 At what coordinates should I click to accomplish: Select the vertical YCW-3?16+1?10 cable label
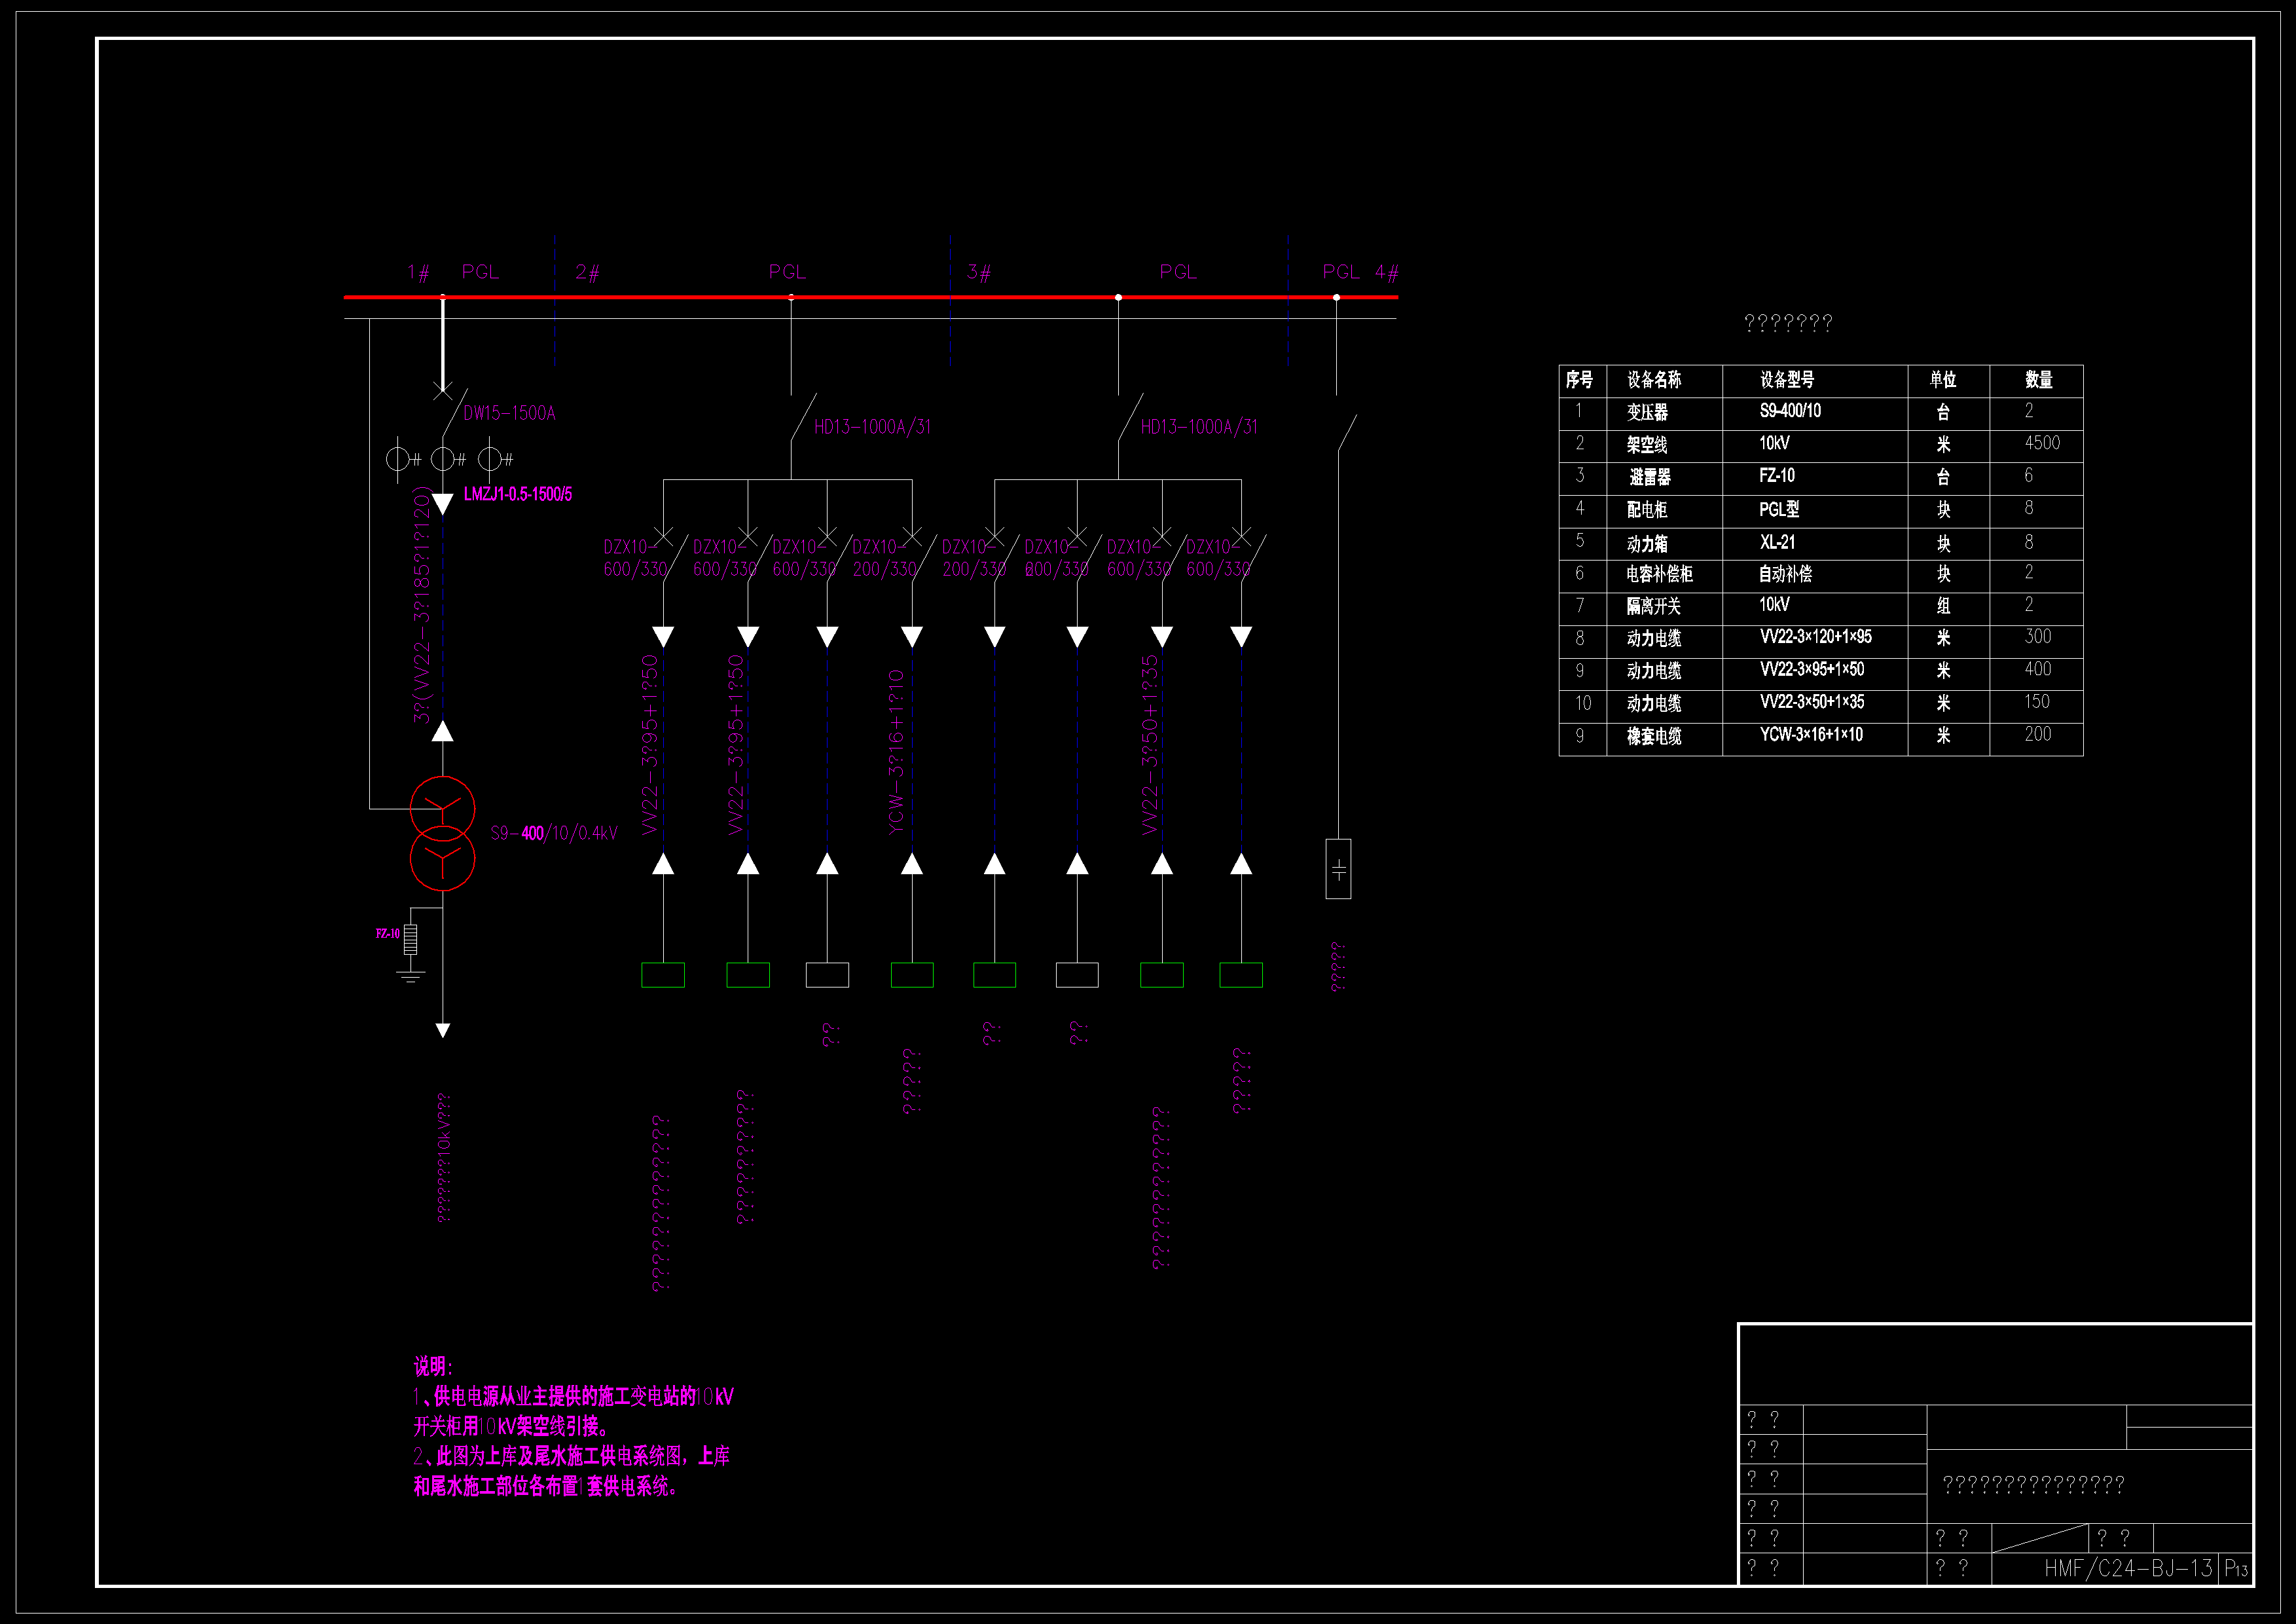896,751
